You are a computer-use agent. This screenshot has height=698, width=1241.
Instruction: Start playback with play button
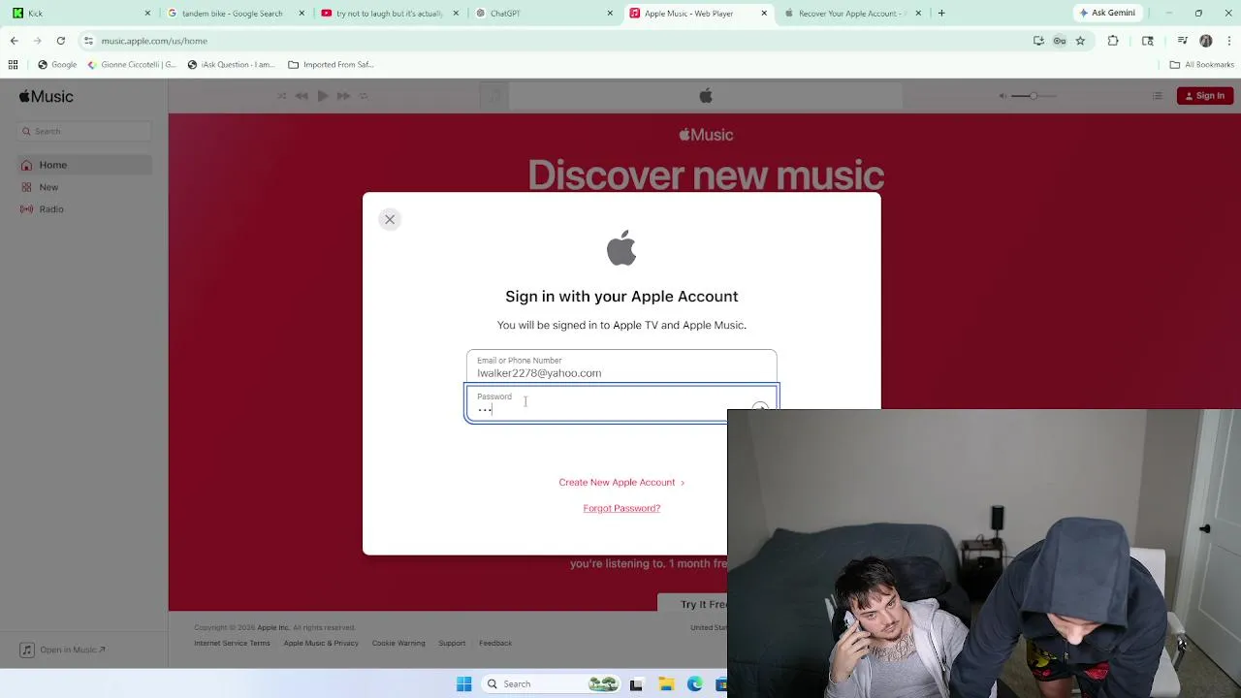tap(323, 96)
